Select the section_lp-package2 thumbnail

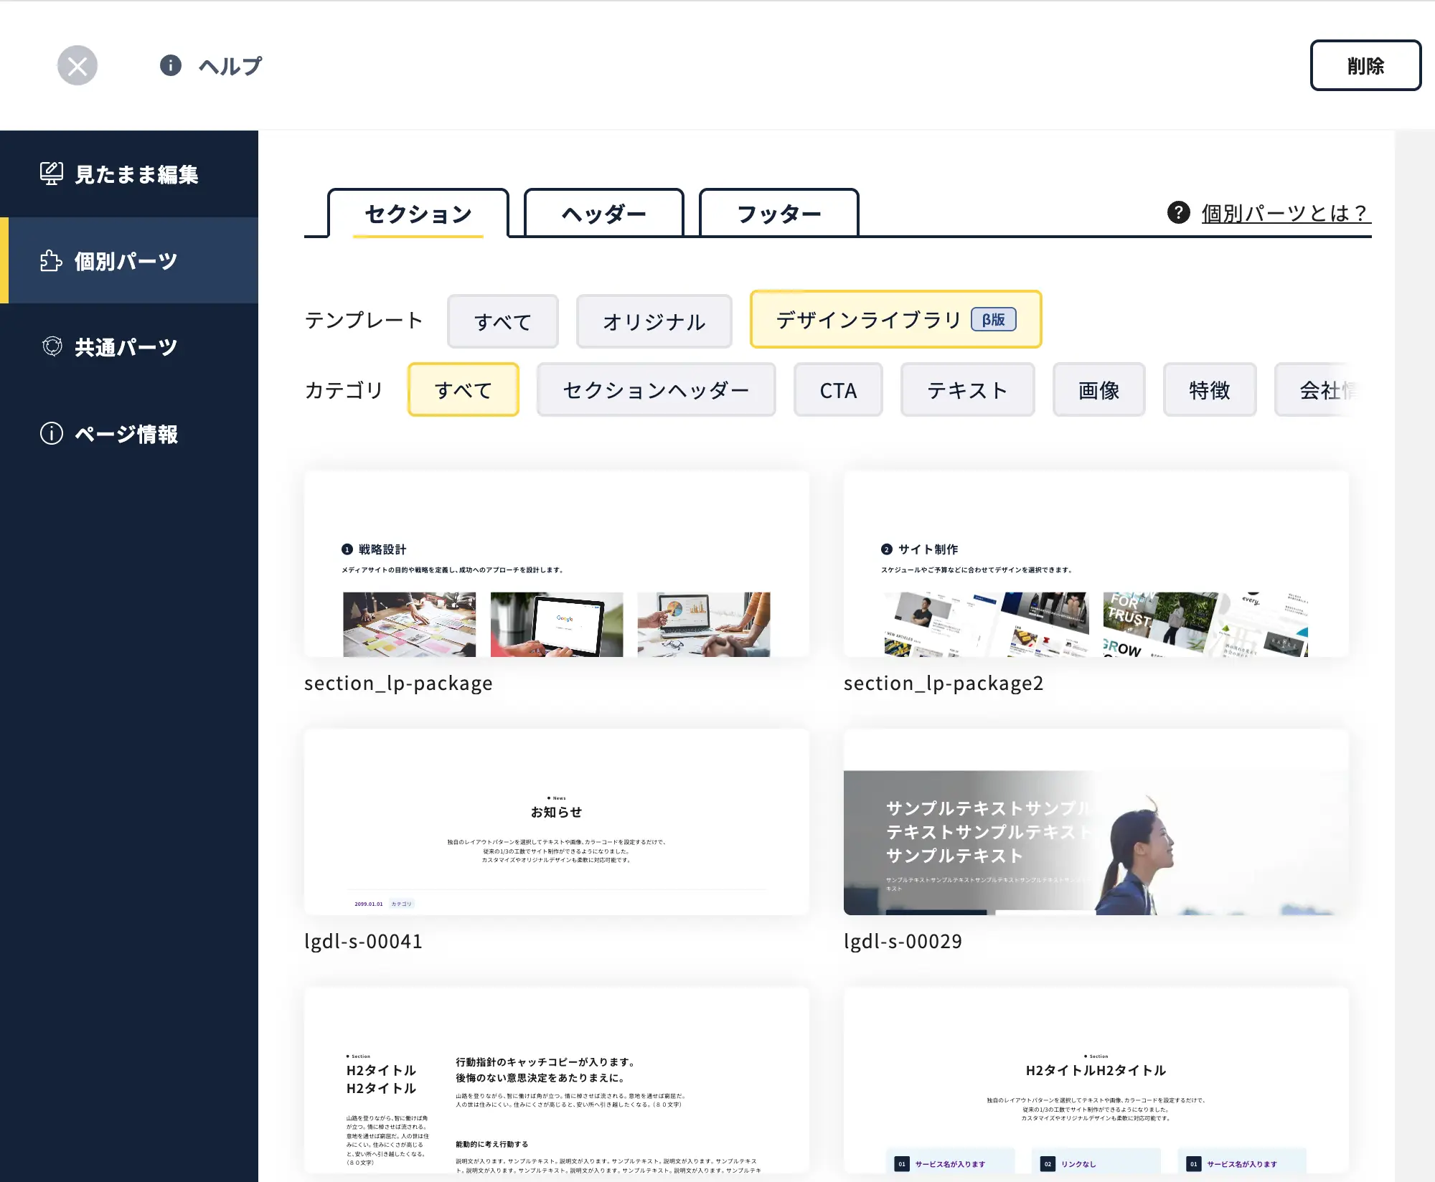click(1096, 564)
